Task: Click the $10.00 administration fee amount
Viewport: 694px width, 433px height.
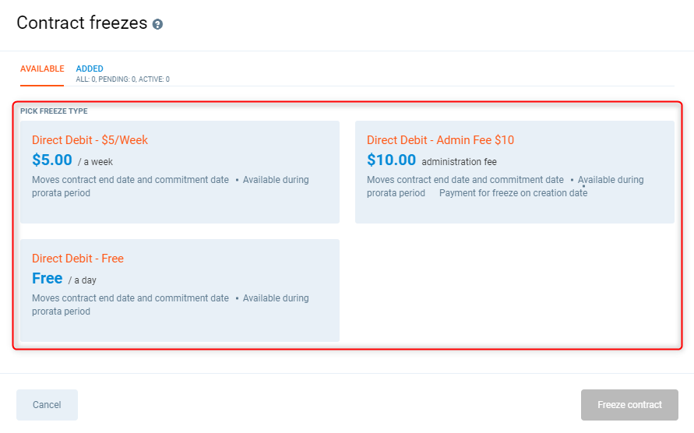Action: click(391, 160)
